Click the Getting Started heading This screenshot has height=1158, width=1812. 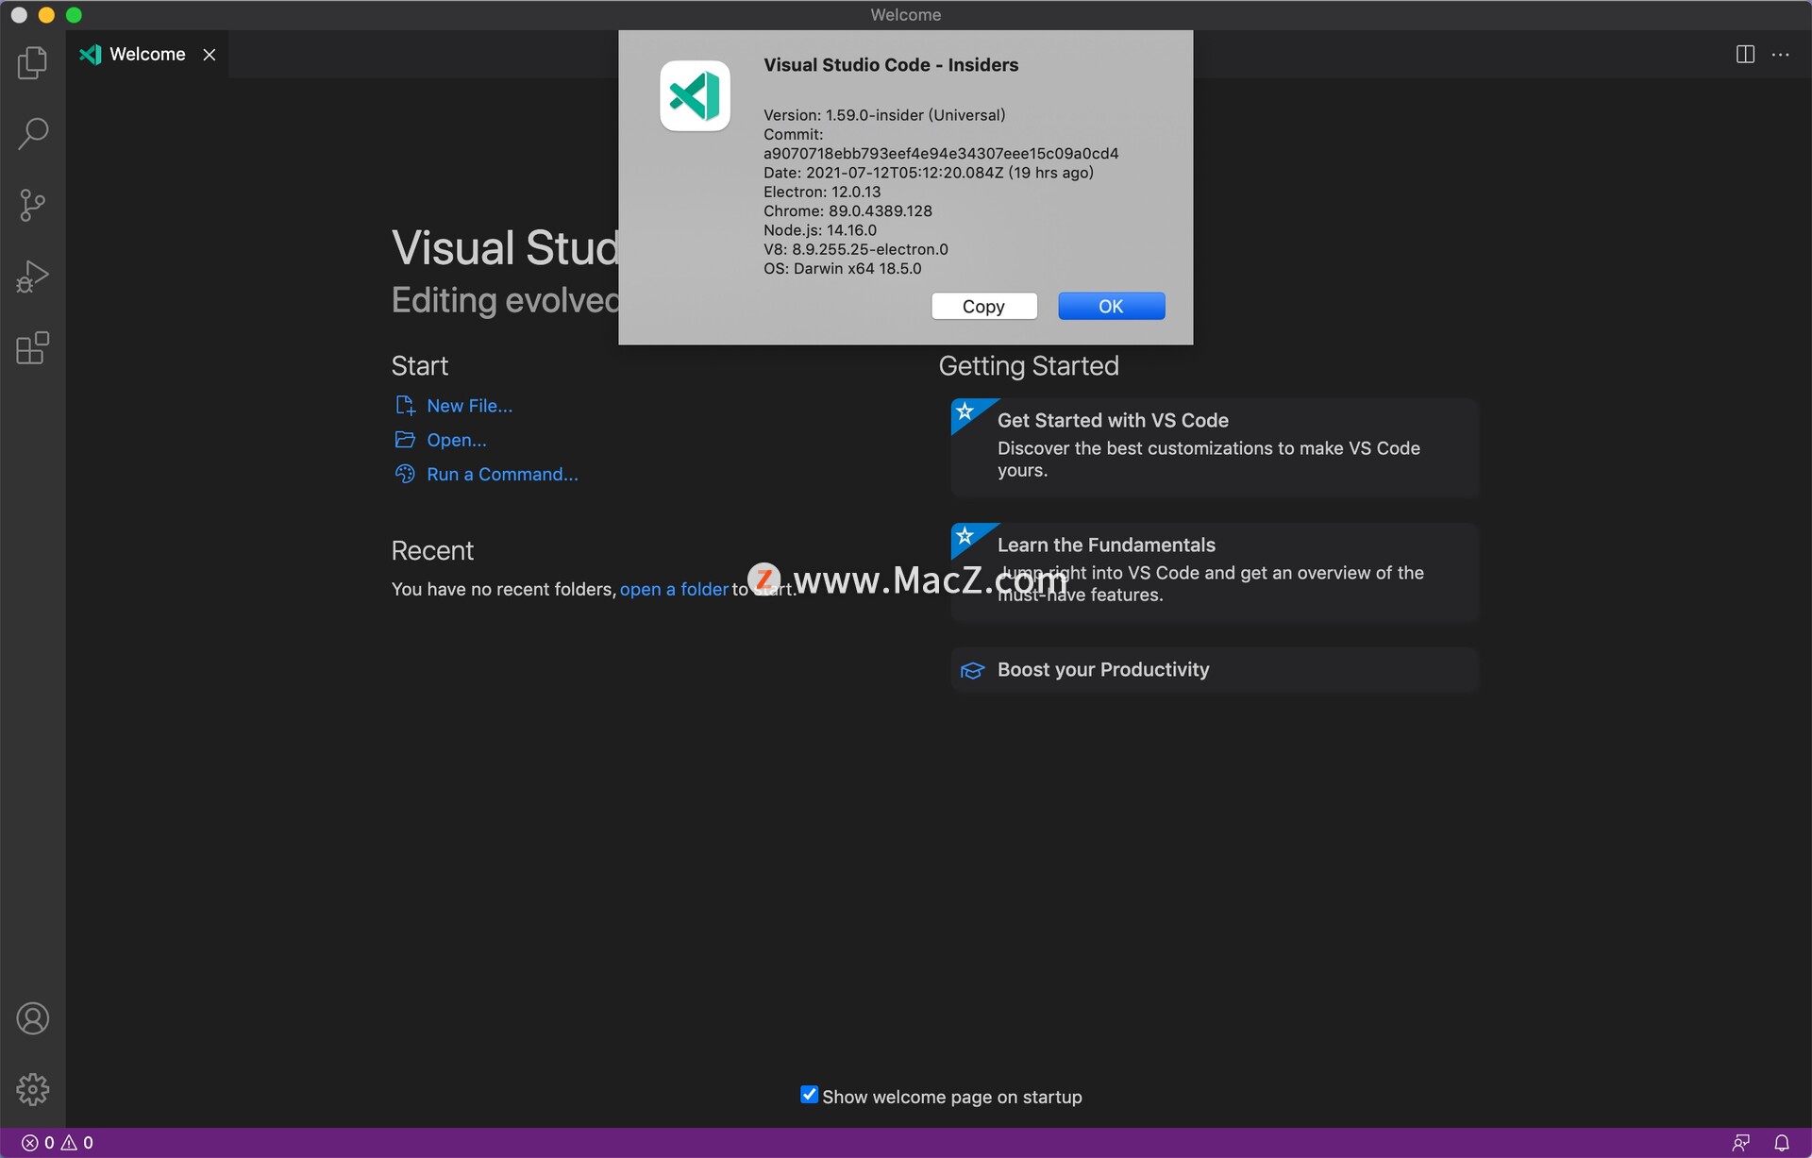tap(1029, 366)
